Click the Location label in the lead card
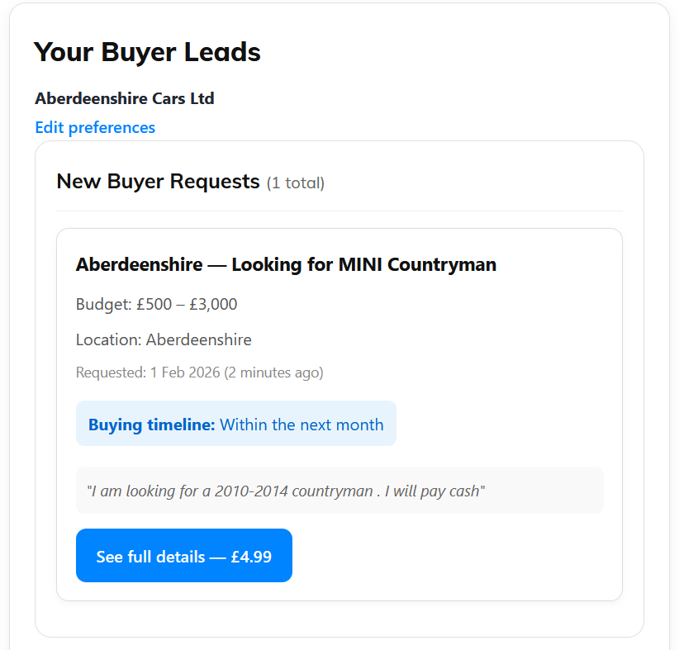This screenshot has height=650, width=679. [x=109, y=339]
